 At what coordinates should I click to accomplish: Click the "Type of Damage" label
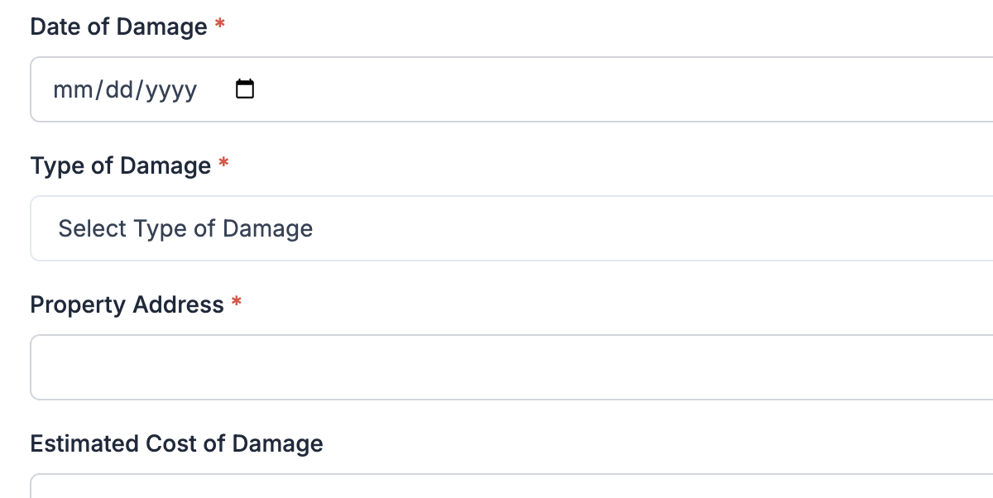pos(121,165)
